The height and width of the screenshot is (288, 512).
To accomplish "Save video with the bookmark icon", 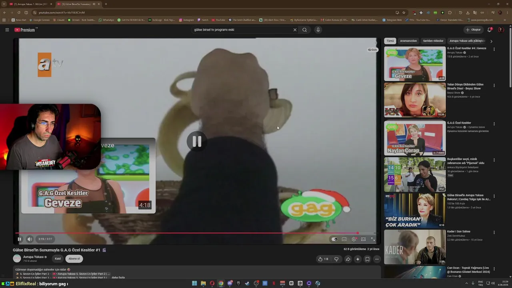I will 367,259.
